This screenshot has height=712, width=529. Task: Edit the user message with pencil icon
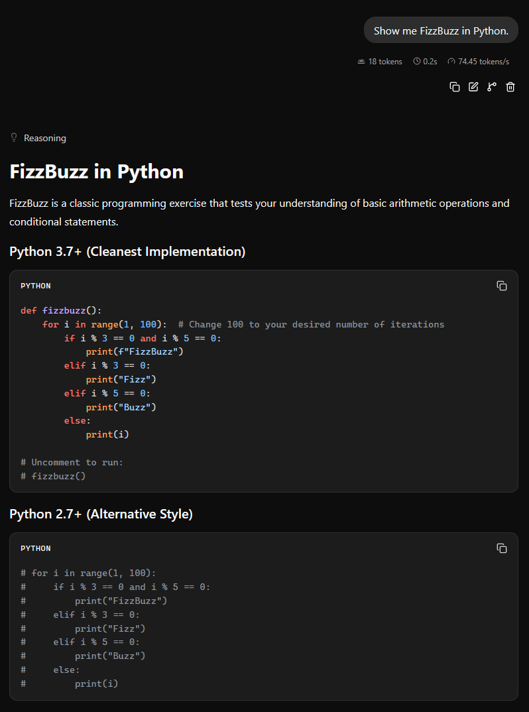[x=473, y=87]
